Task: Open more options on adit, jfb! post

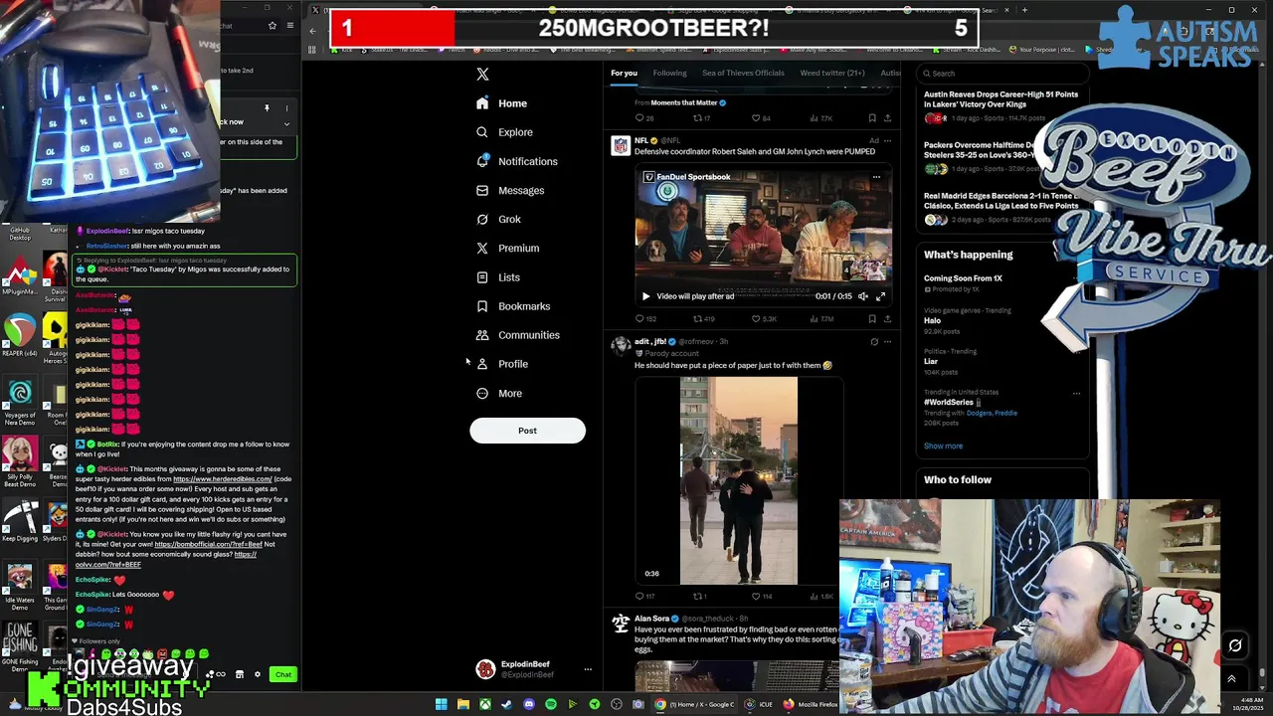Action: [x=888, y=342]
